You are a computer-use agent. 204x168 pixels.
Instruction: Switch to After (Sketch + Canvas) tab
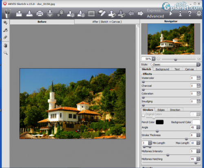(x=107, y=22)
